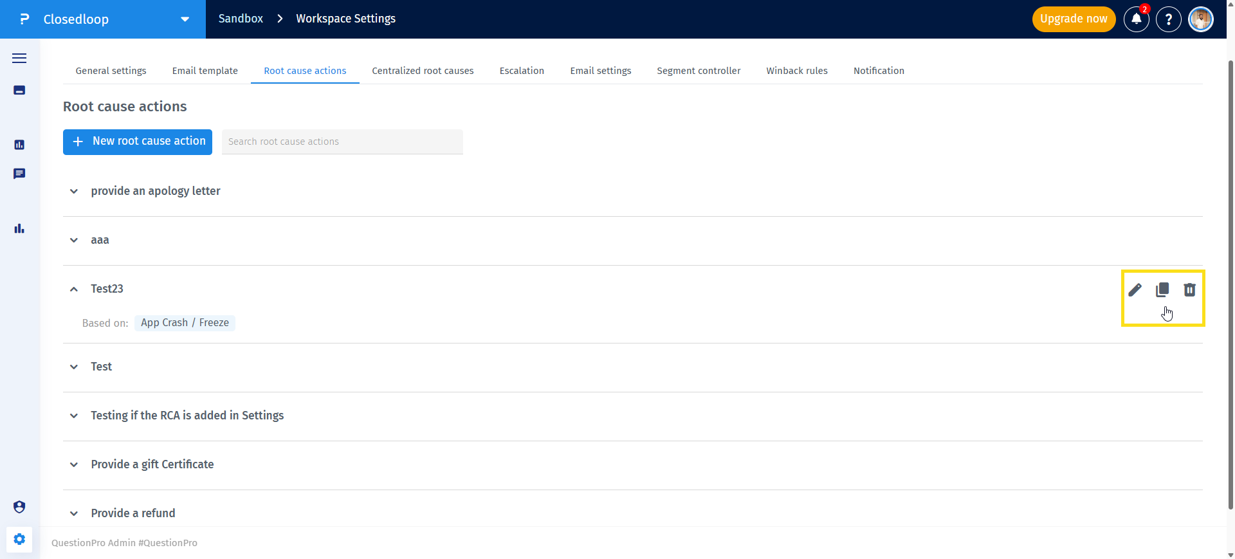
Task: Click 'Testing if the RCA is added in Settings' text
Action: [x=187, y=416]
